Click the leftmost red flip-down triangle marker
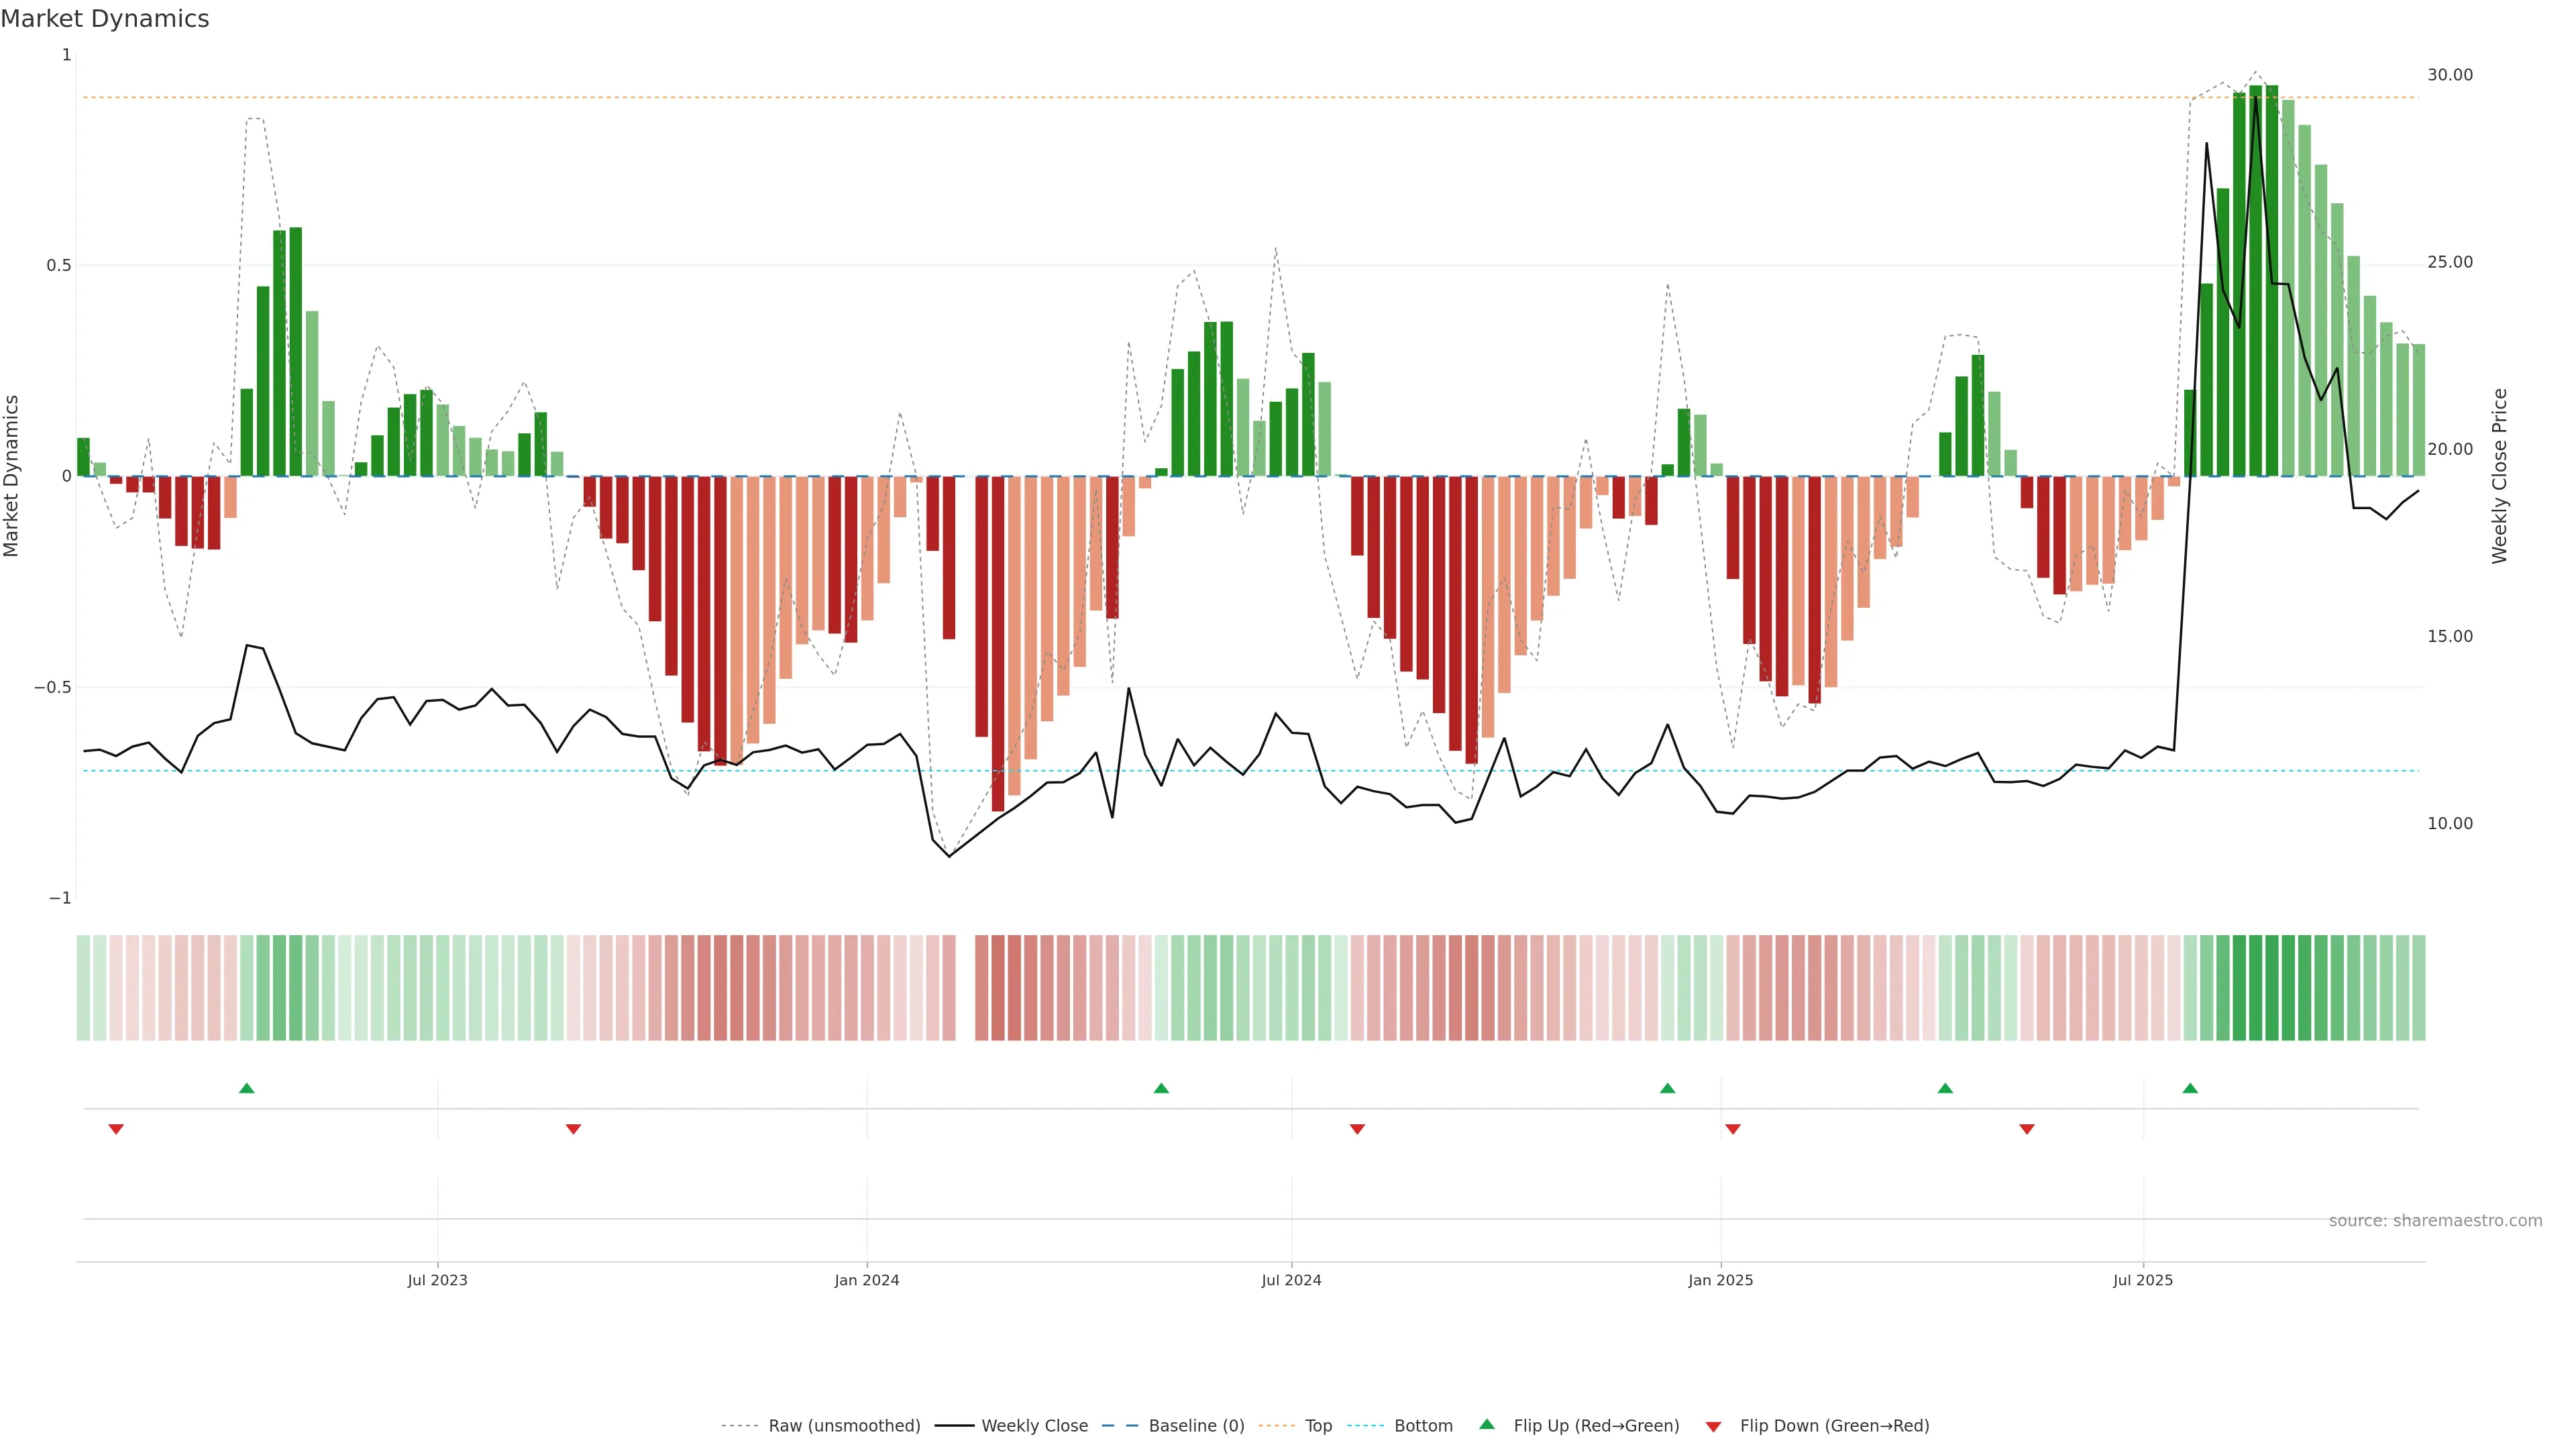The width and height of the screenshot is (2576, 1449). (x=116, y=1129)
